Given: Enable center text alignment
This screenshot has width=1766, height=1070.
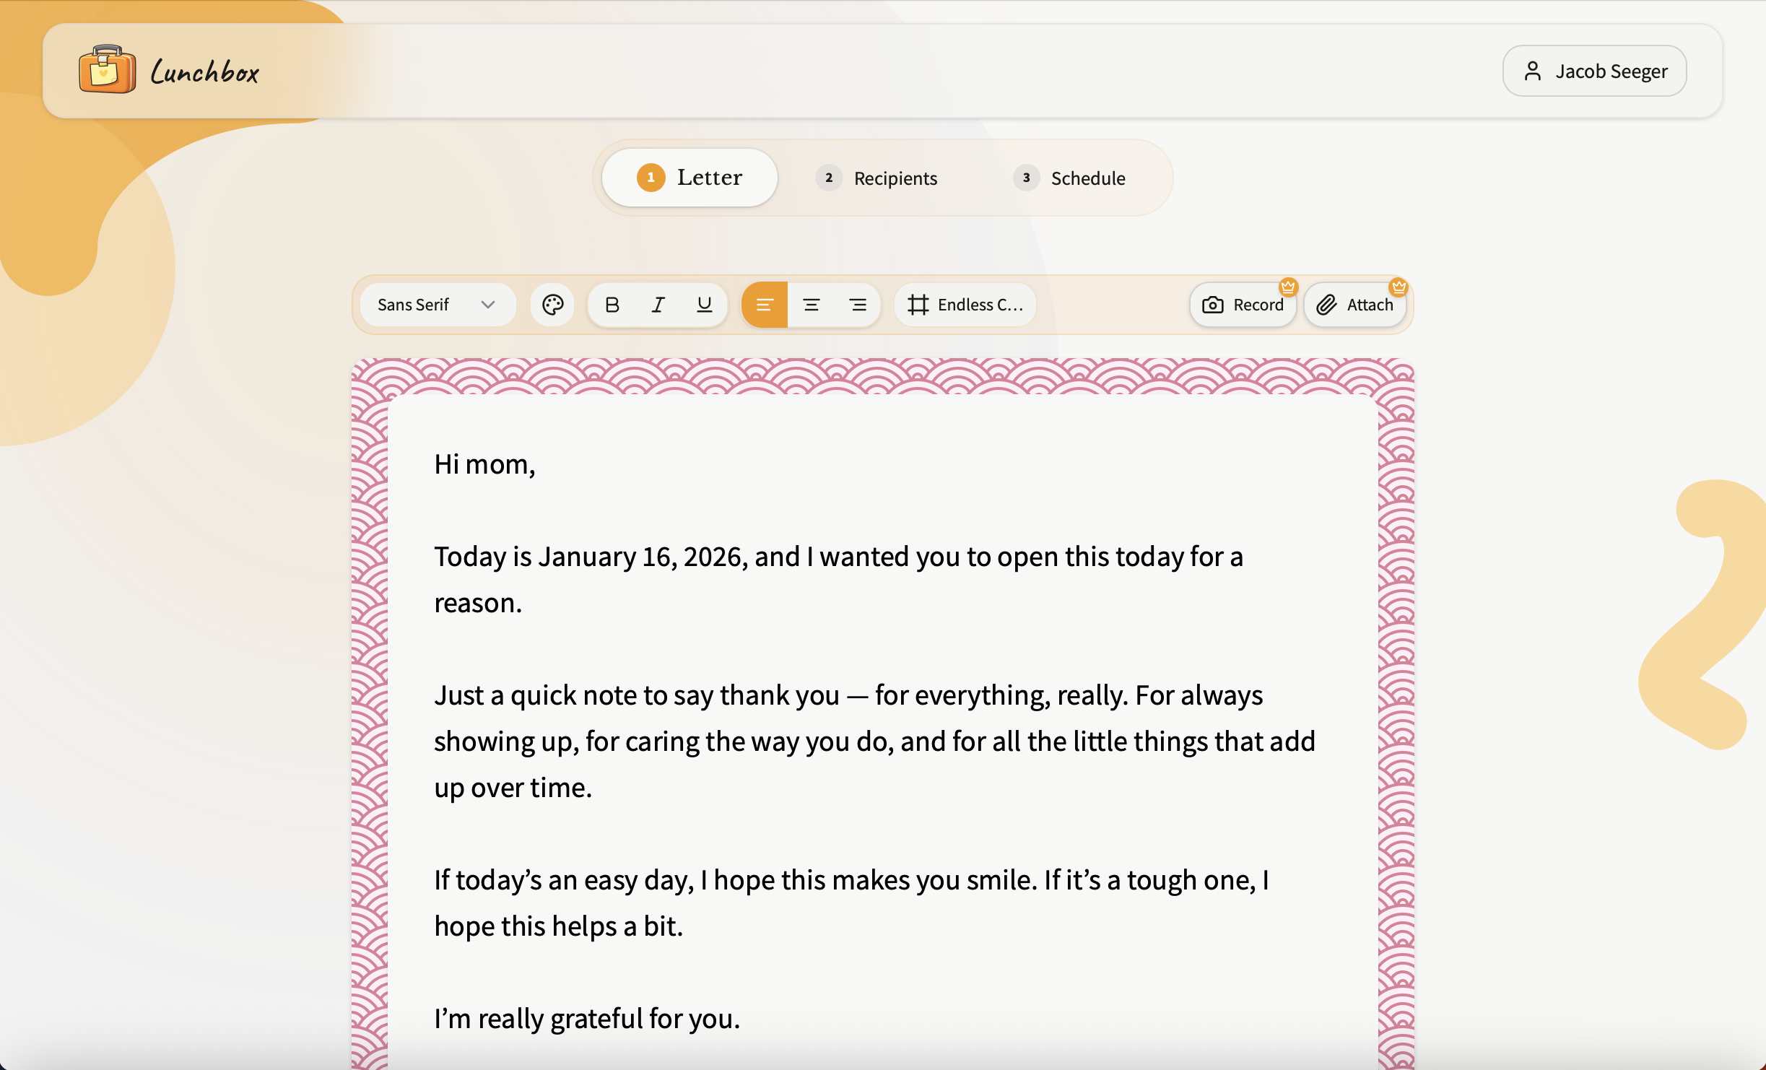Looking at the screenshot, I should pos(812,305).
